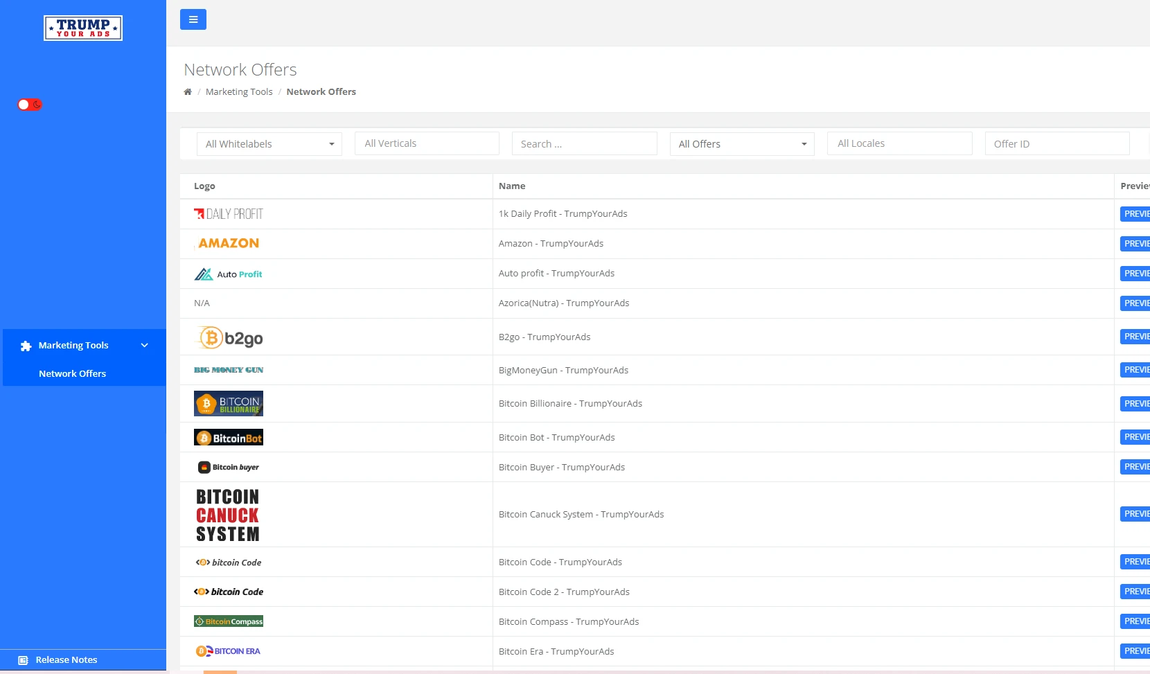1150x674 pixels.
Task: Click the Amazon offer logo
Action: coord(229,243)
